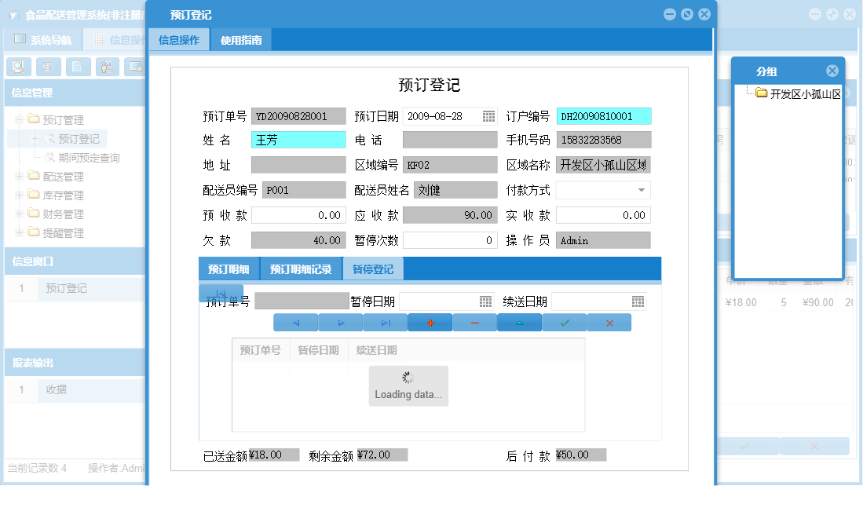This screenshot has height=526, width=863.
Task: Switch to the 预订明细记录 tab
Action: [302, 268]
